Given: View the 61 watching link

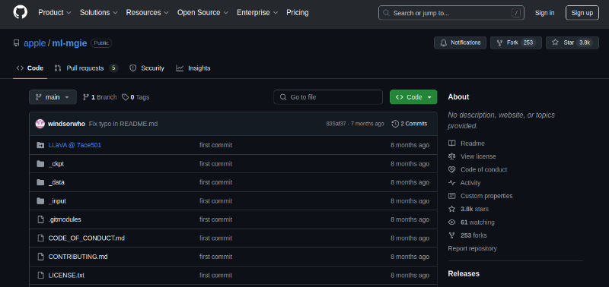Looking at the screenshot, I should coord(477,222).
